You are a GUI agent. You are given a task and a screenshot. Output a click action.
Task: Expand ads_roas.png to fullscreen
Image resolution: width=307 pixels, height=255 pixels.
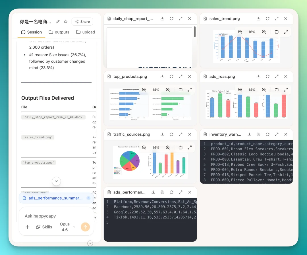(x=277, y=76)
